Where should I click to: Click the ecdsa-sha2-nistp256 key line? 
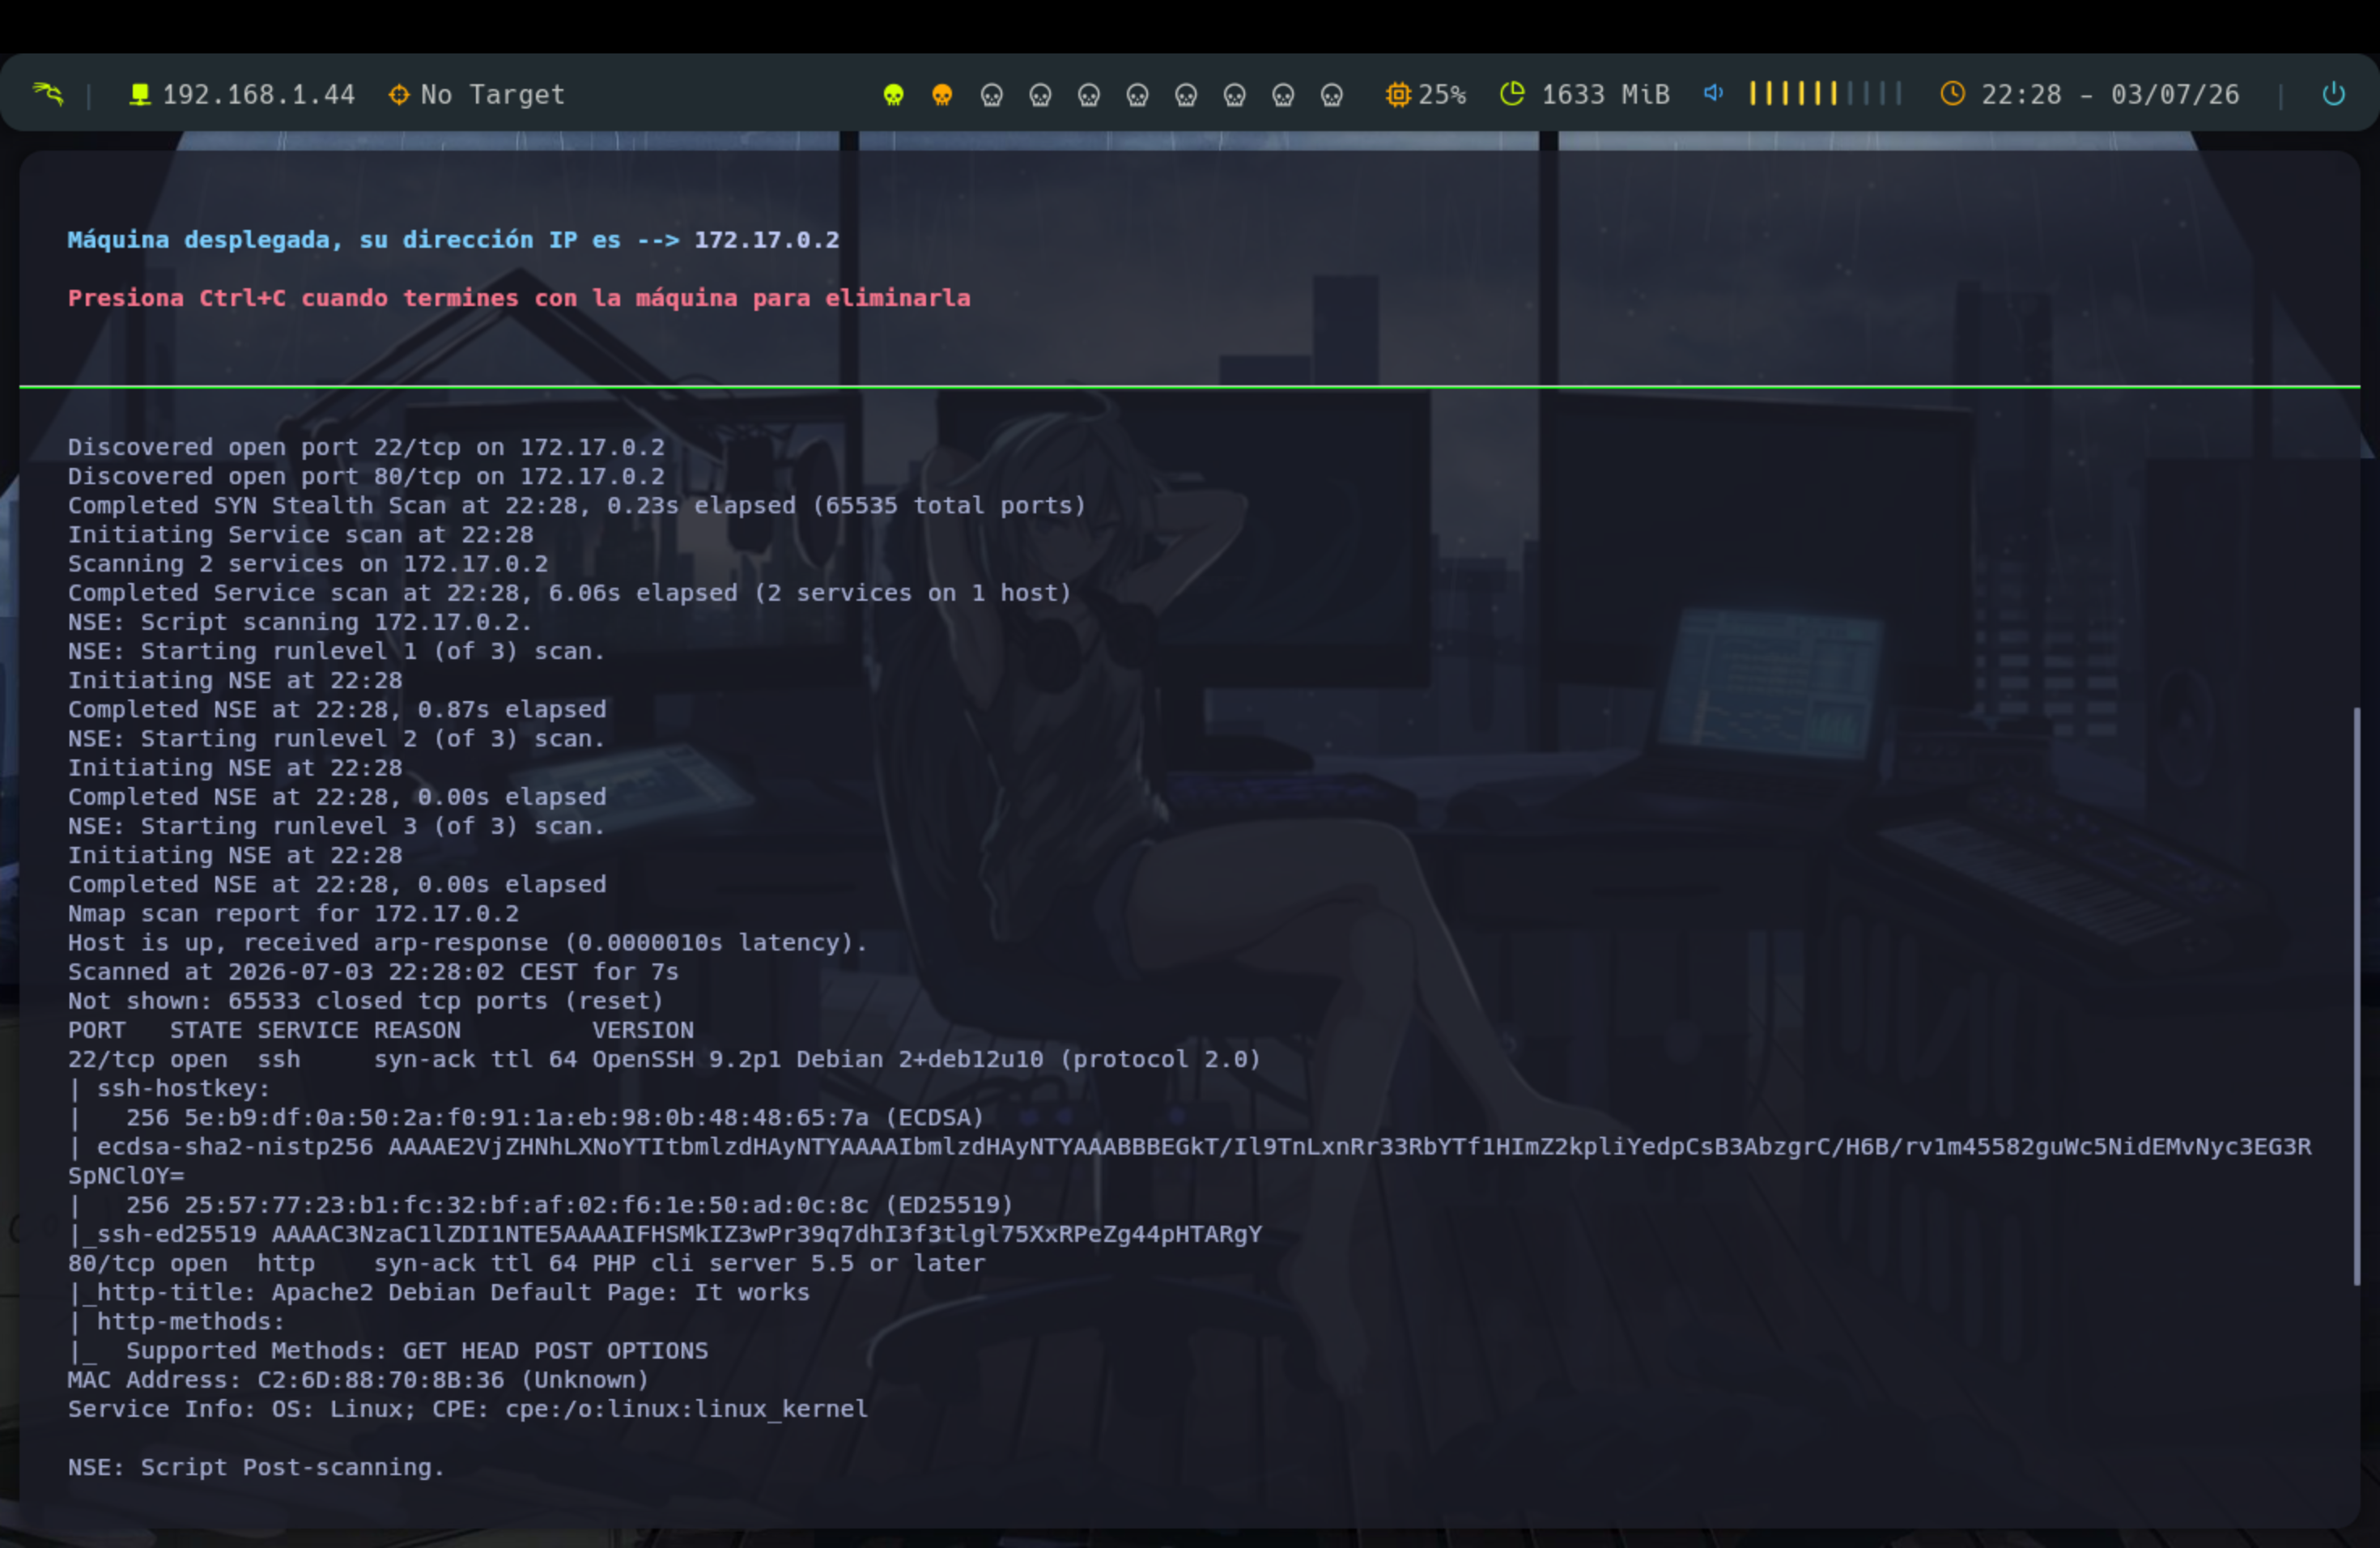coord(1190,1161)
